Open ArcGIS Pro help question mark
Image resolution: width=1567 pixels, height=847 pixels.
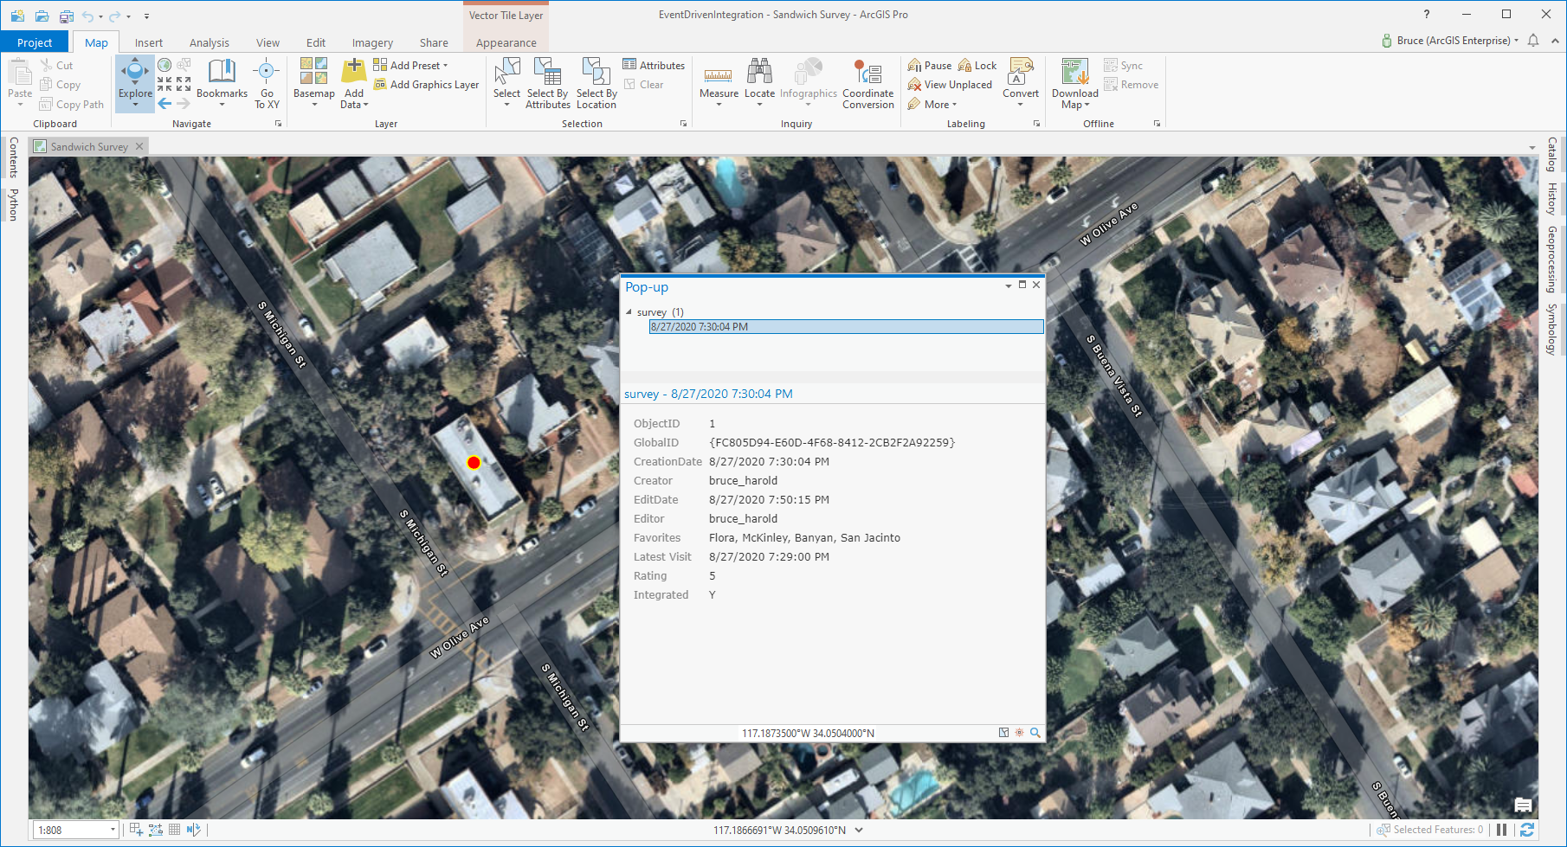pyautogui.click(x=1427, y=15)
